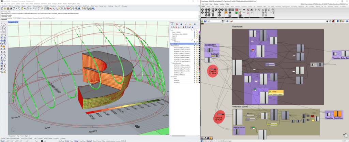Viewport: 349px width, 142px height.
Task: Click the Grasshopper zoom extents icon
Action: click(223, 21)
